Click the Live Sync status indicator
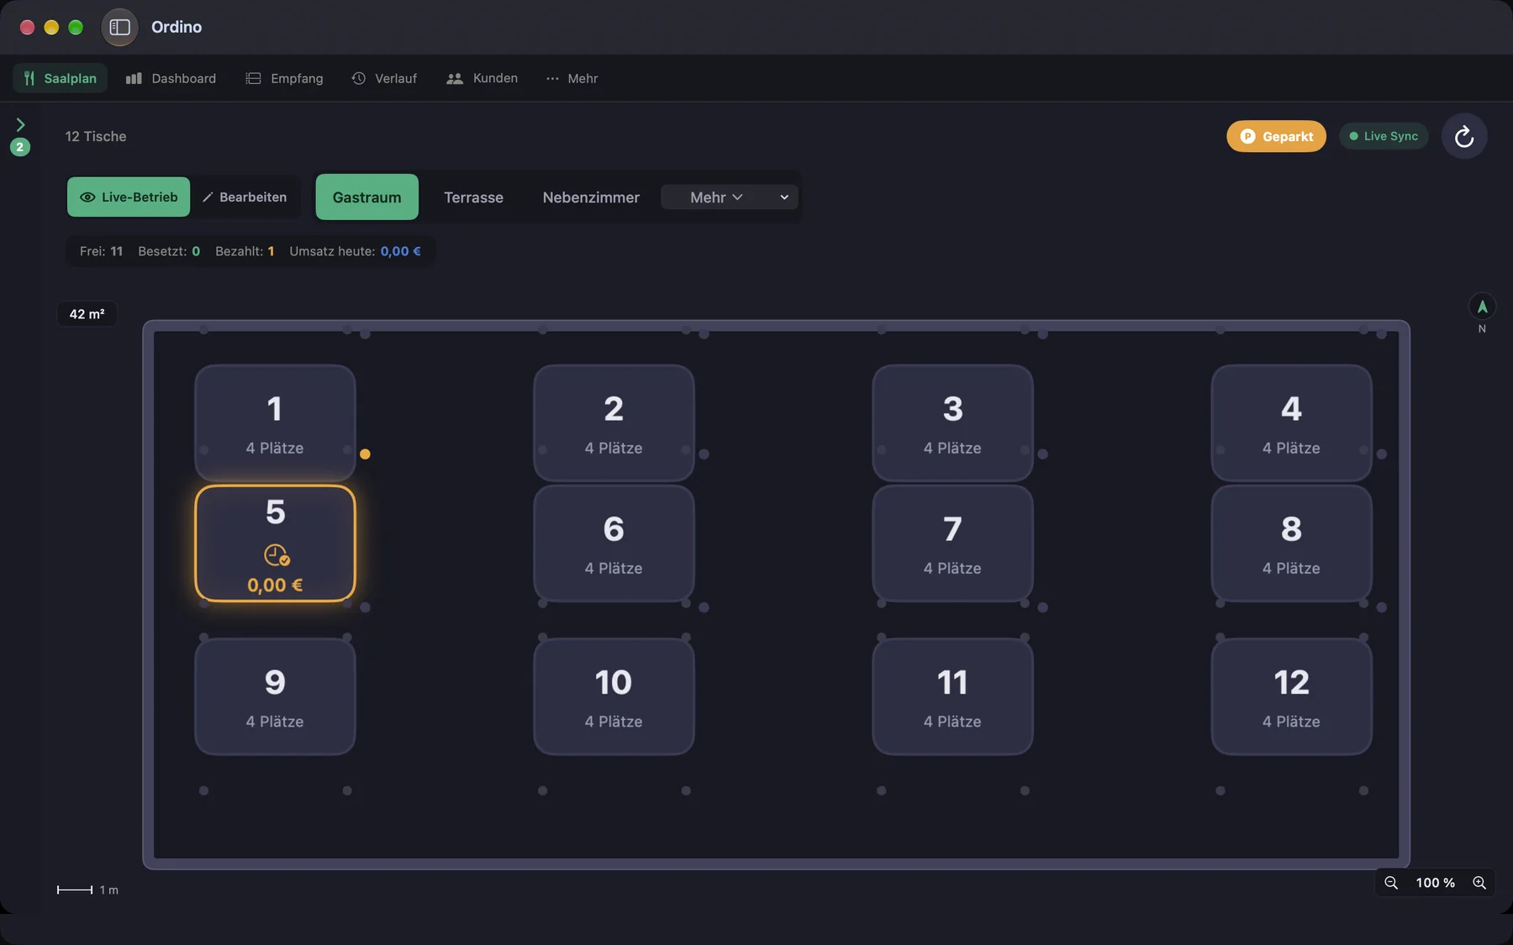The width and height of the screenshot is (1513, 945). click(x=1384, y=136)
